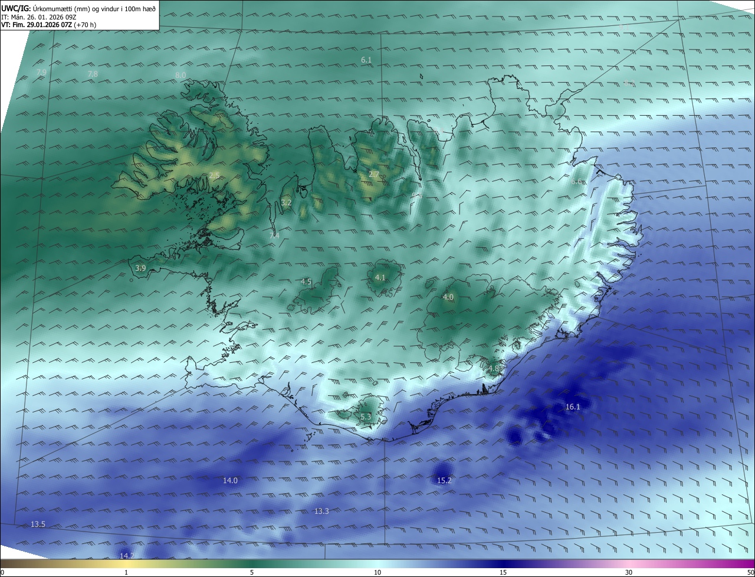Image resolution: width=755 pixels, height=577 pixels.
Task: Click the 4.8 value on the map
Action: coord(494,369)
